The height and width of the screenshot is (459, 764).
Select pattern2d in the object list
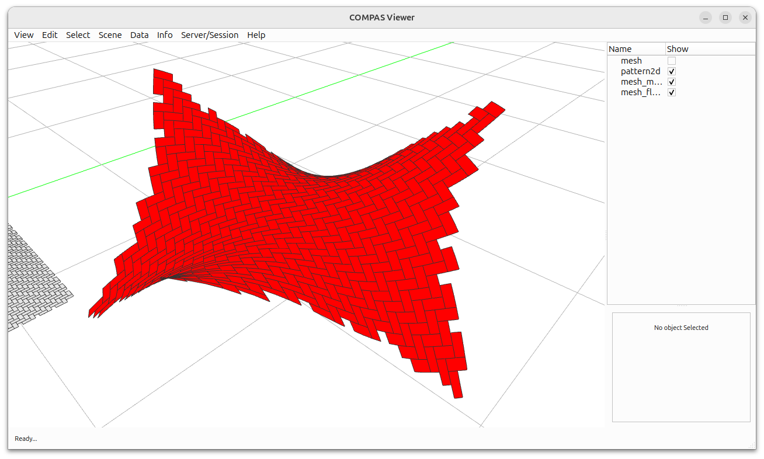[x=641, y=71]
